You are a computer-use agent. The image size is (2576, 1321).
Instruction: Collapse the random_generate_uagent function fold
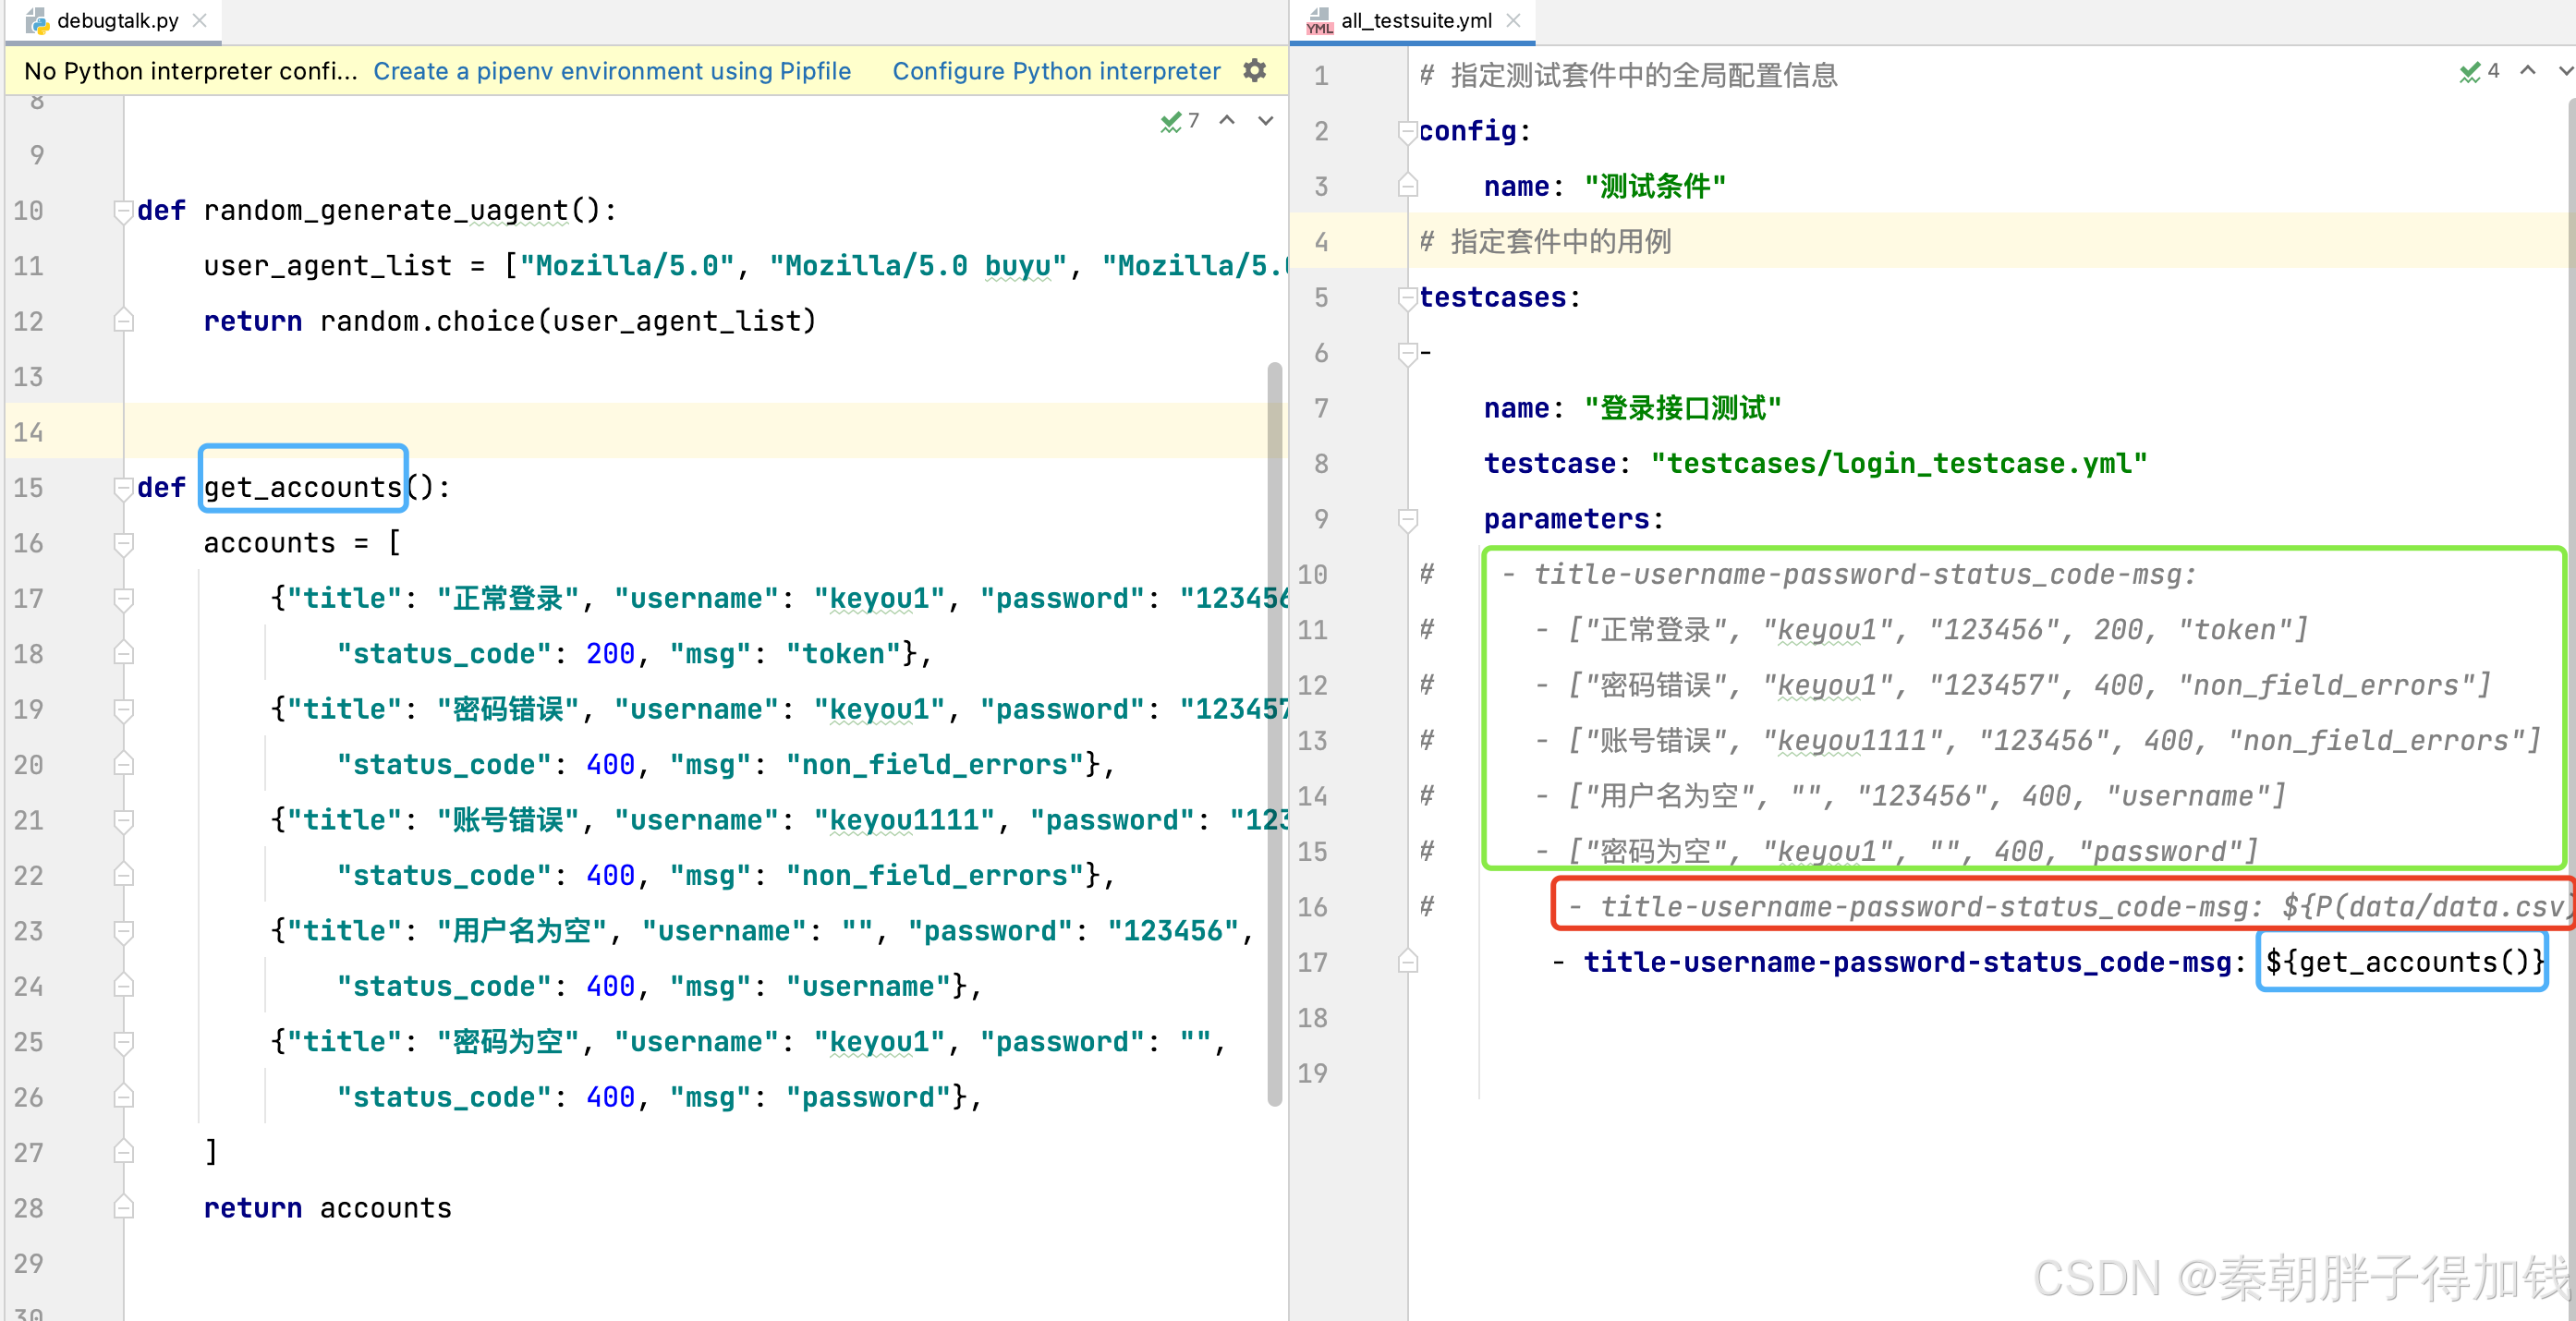point(123,211)
